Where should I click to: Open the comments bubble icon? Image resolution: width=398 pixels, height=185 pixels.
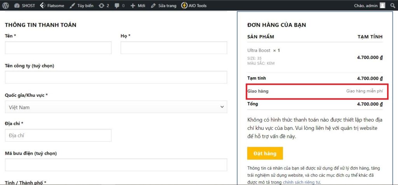(x=117, y=6)
